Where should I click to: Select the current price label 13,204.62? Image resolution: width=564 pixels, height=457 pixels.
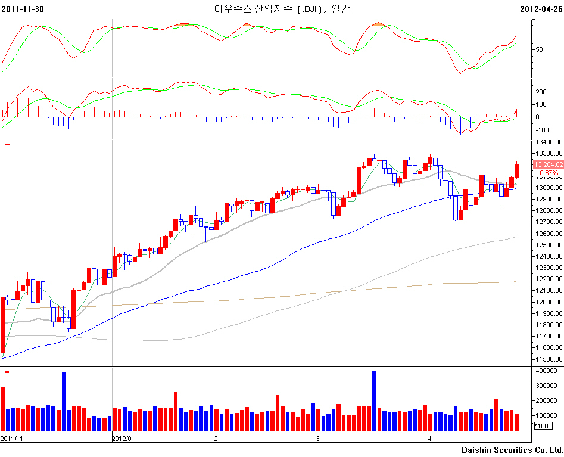547,164
